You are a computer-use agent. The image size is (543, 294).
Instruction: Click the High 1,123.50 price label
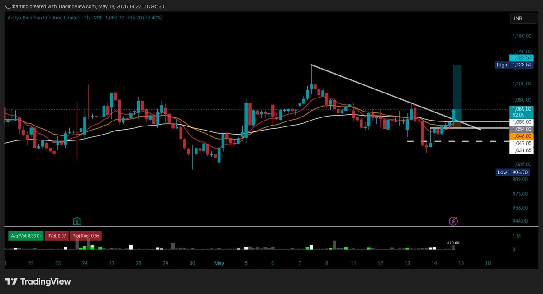coord(515,65)
